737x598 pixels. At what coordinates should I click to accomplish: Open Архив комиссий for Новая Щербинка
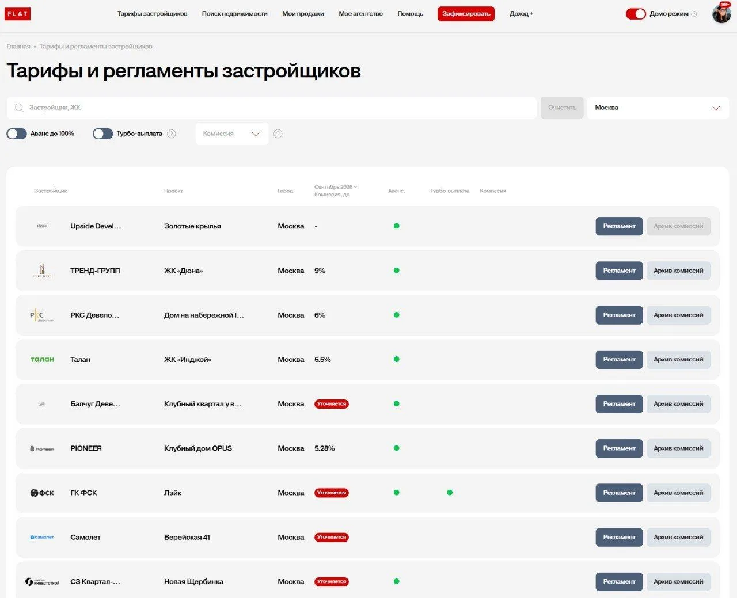(x=678, y=582)
